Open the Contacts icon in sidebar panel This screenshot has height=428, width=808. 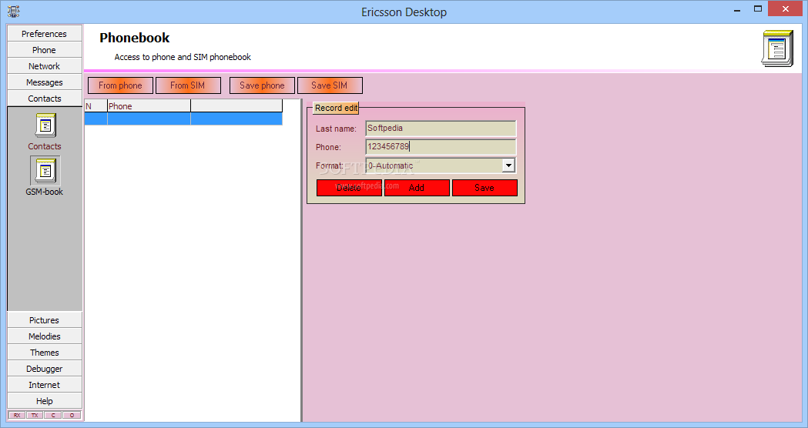pyautogui.click(x=45, y=125)
